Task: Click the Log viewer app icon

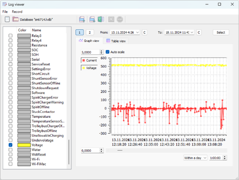Action: [x=5, y=4]
